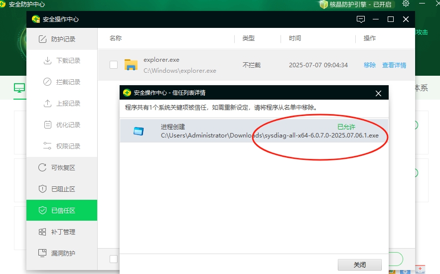This screenshot has width=440, height=274.
Task: Select the 已信任区 trusted zone tab
Action: [62, 211]
